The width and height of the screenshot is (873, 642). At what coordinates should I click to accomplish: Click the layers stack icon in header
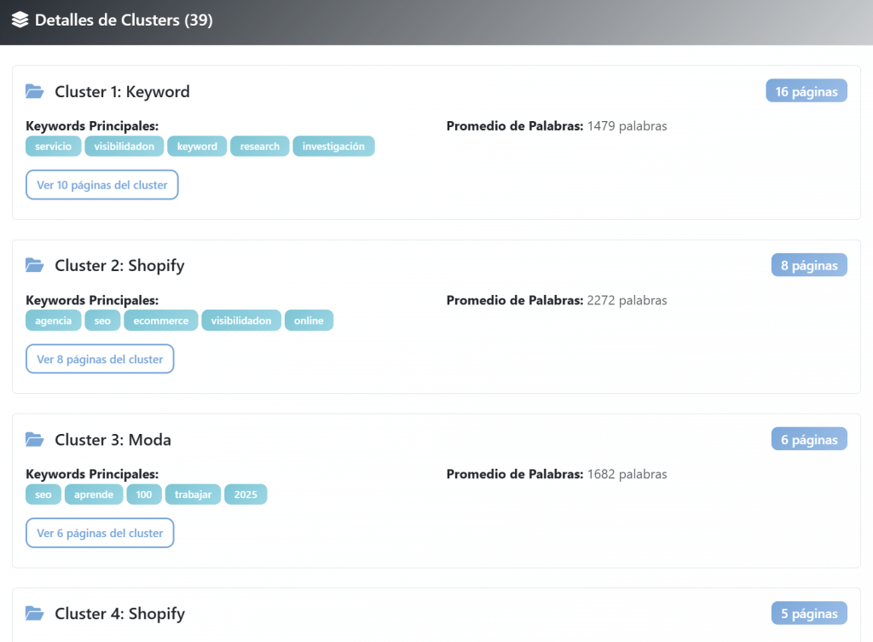(20, 20)
